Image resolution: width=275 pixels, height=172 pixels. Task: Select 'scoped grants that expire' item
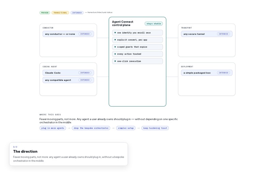click(137, 47)
